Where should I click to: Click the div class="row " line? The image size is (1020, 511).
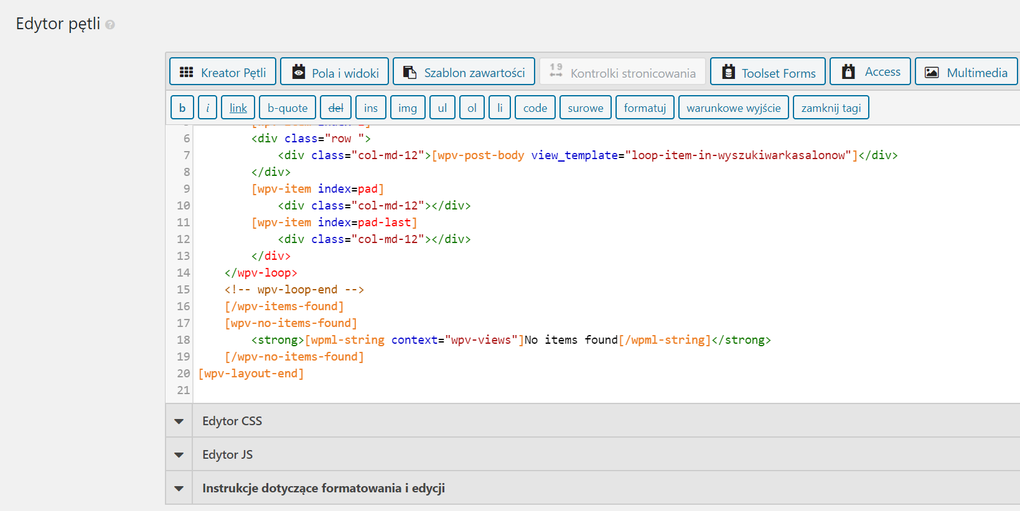pyautogui.click(x=311, y=139)
